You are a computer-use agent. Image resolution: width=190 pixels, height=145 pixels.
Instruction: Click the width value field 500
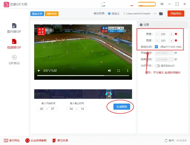point(164,34)
